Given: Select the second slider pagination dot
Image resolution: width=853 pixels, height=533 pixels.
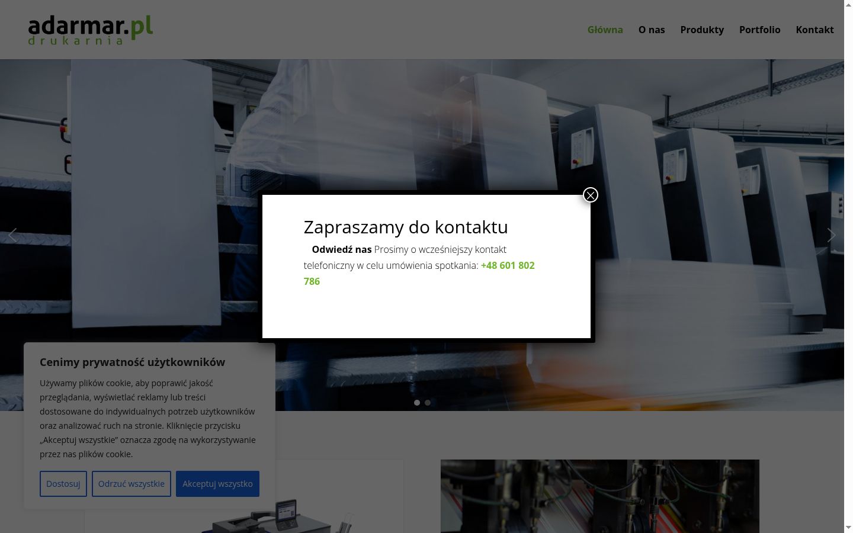Looking at the screenshot, I should (x=428, y=403).
